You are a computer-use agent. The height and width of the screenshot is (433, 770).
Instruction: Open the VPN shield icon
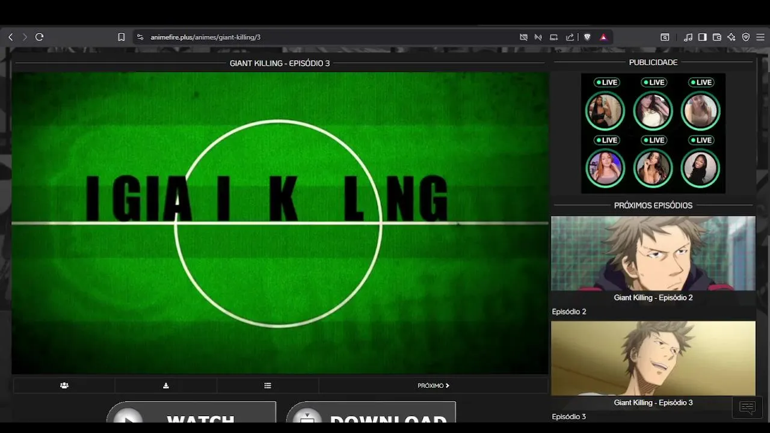[746, 37]
